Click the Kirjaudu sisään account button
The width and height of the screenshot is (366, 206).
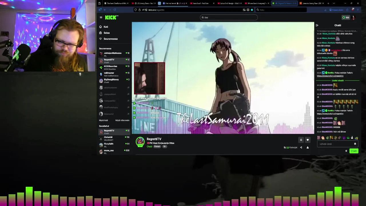click(336, 10)
